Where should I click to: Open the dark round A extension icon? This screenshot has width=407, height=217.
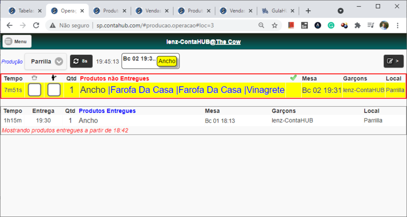coord(317,25)
